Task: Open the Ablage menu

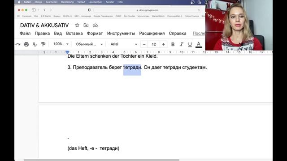Action: [x=38, y=2]
